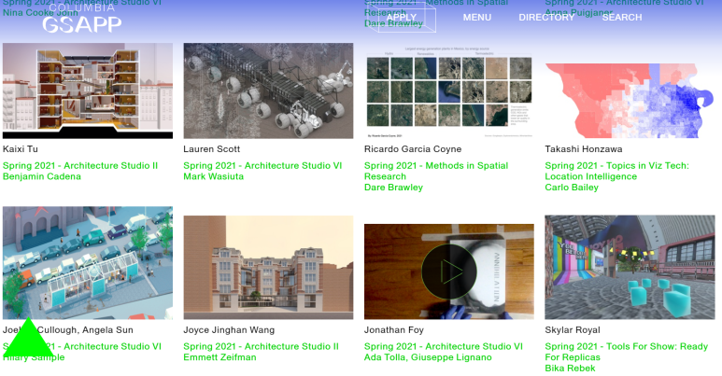Open Methods in Spatial Research under Ricardo
This screenshot has width=722, height=376.
(x=436, y=171)
